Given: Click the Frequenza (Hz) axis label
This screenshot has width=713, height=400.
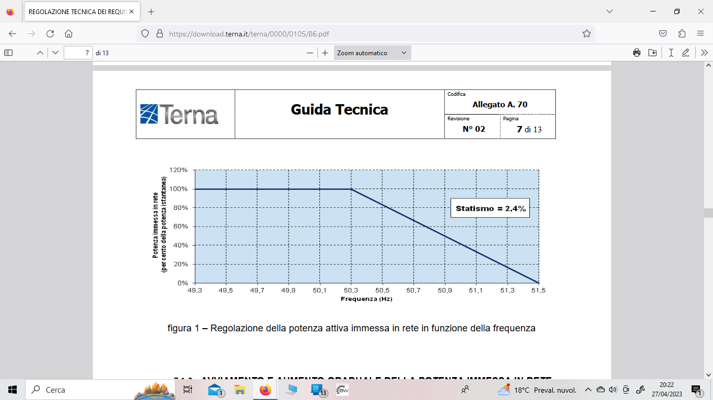Looking at the screenshot, I should pyautogui.click(x=366, y=299).
